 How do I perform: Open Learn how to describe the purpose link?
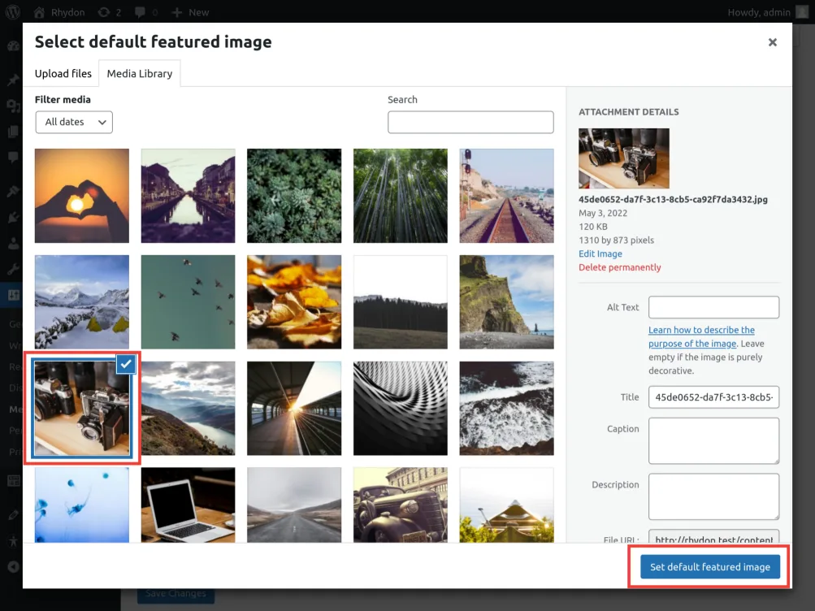coord(701,336)
